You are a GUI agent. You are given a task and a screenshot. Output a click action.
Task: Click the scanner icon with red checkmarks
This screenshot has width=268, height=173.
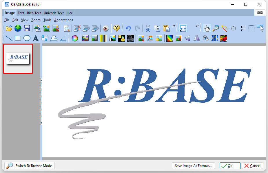[77, 28]
